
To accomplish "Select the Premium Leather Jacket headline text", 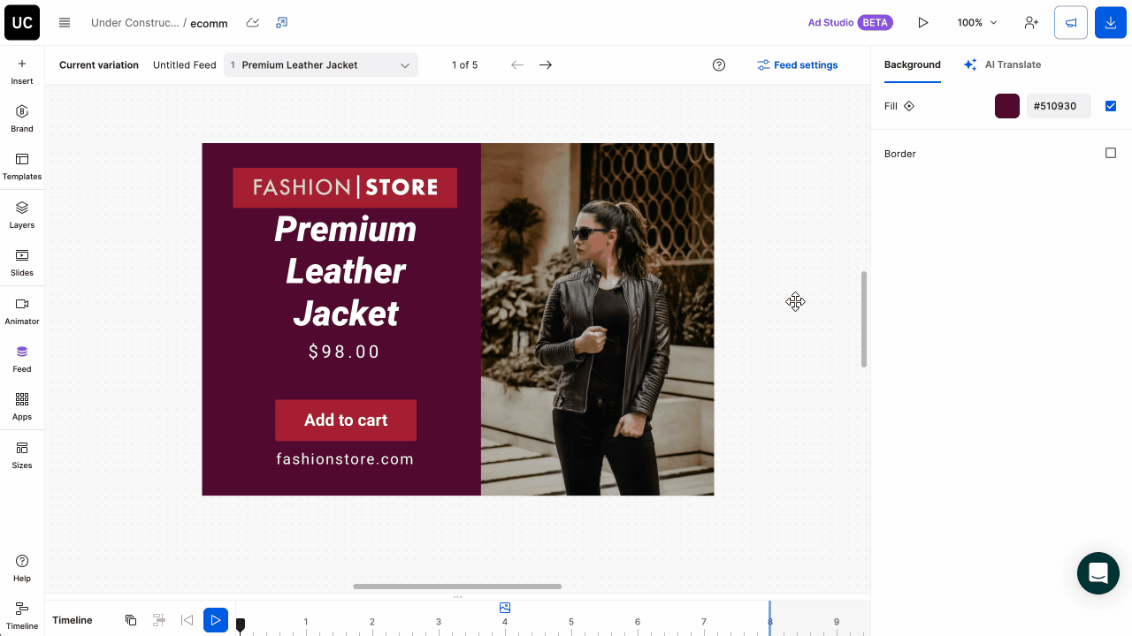I will pos(345,271).
